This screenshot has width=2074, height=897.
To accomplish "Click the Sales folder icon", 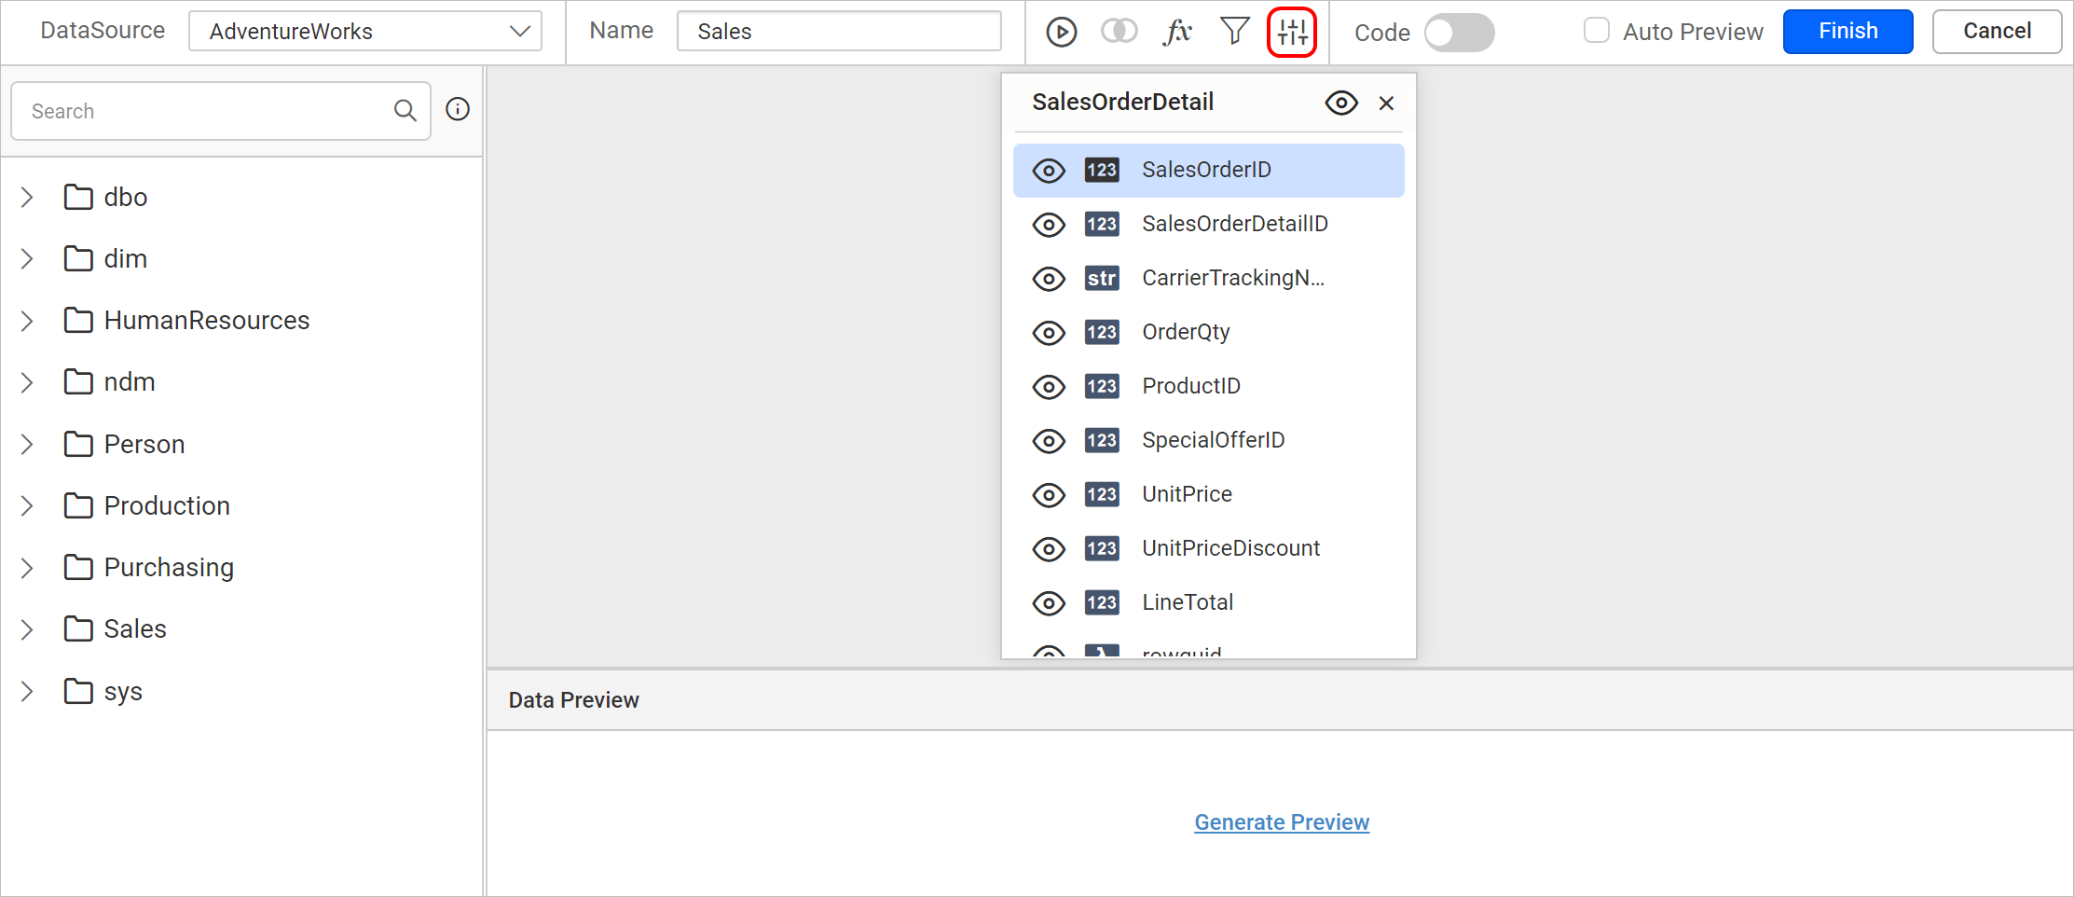I will pos(78,629).
